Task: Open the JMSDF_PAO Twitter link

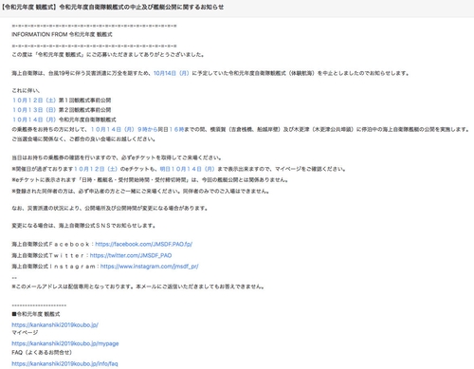Action: coord(131,255)
